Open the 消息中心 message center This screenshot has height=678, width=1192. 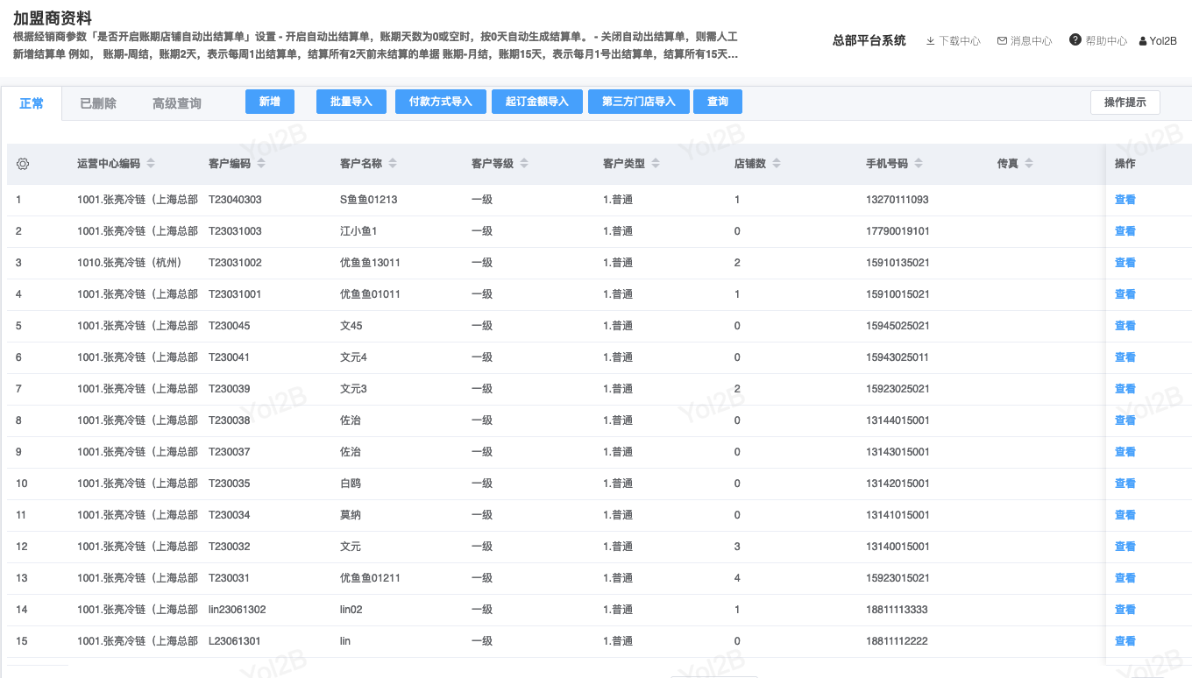click(1025, 41)
